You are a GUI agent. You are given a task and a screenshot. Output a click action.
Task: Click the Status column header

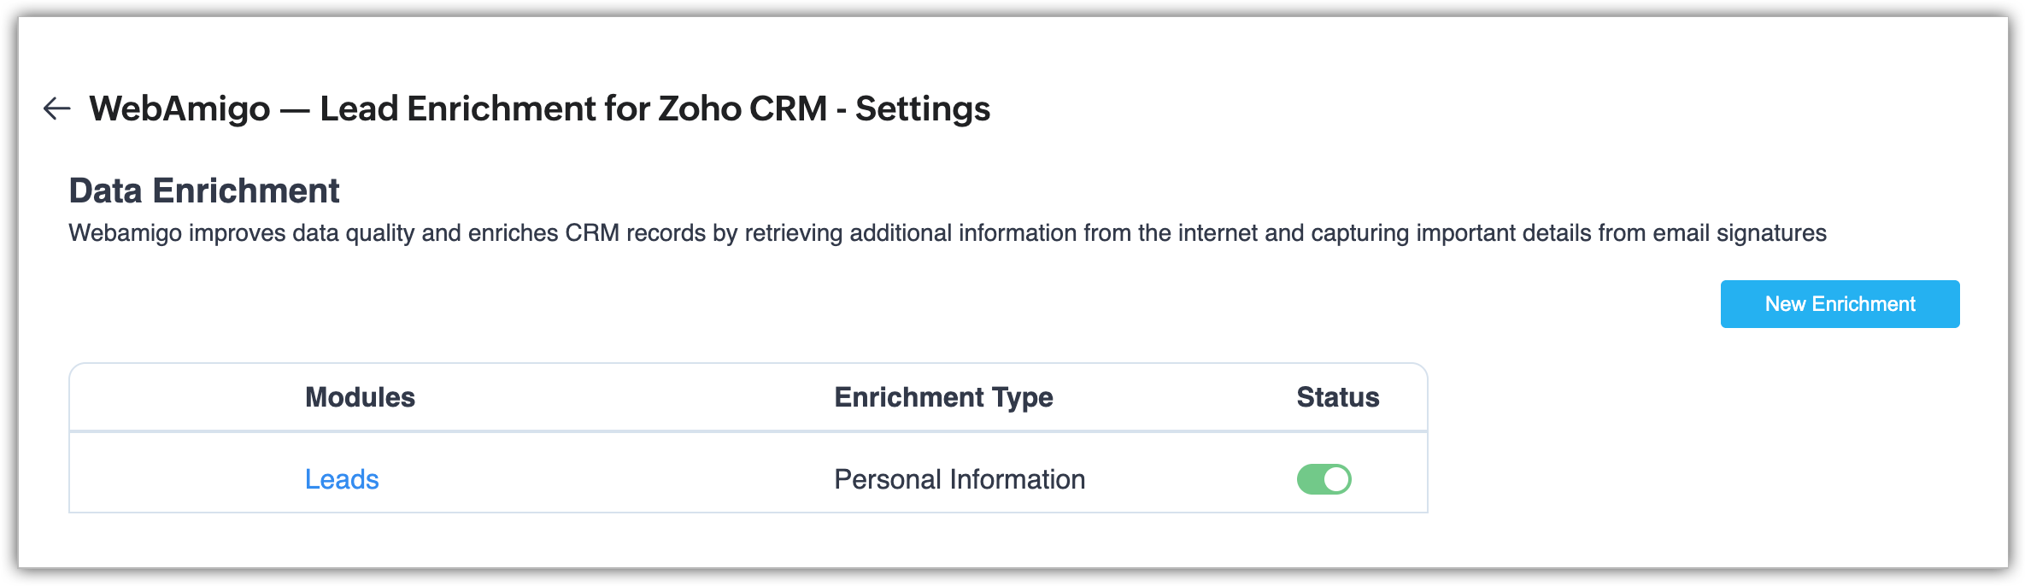click(x=1337, y=397)
